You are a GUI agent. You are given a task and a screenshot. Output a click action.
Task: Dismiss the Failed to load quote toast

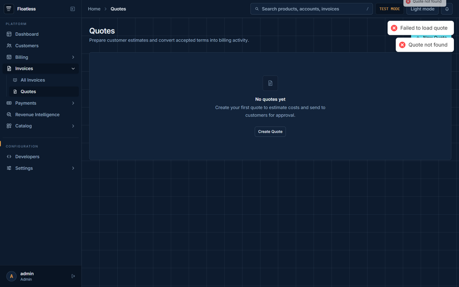(421, 28)
